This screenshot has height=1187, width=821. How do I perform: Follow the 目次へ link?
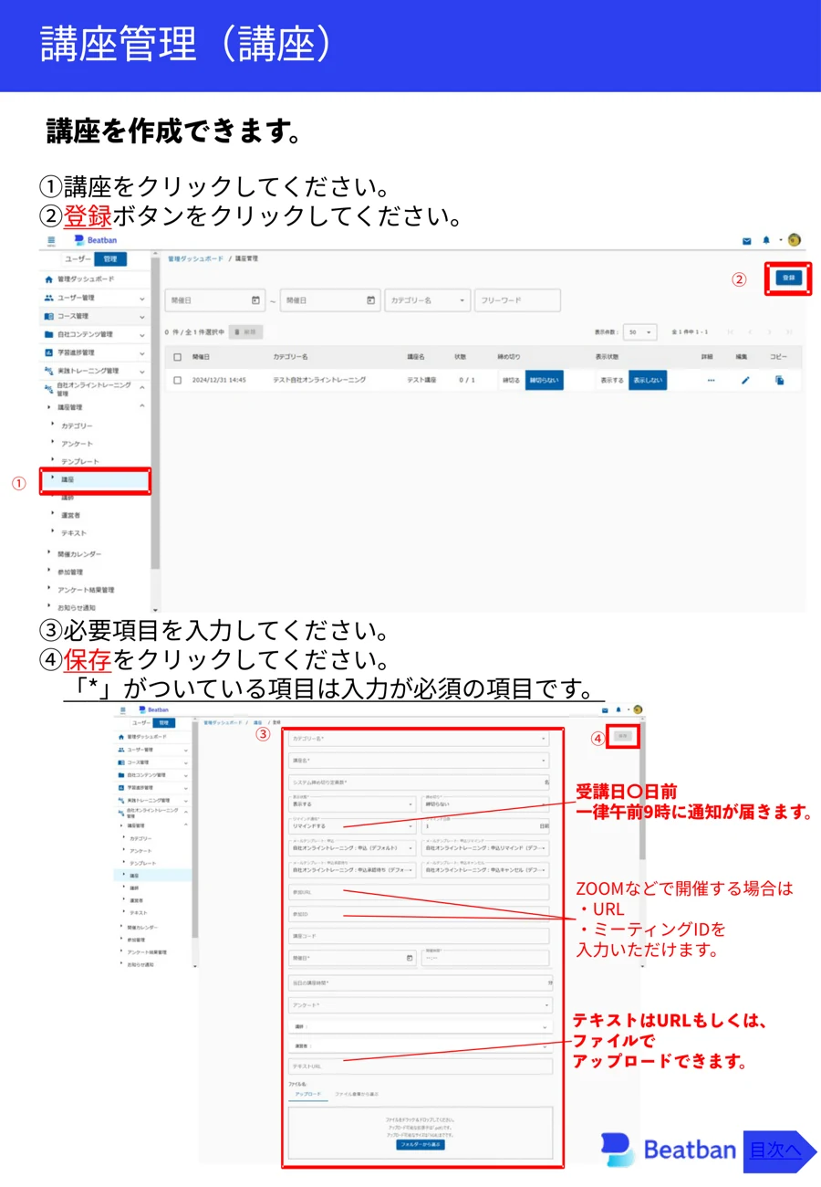775,1150
